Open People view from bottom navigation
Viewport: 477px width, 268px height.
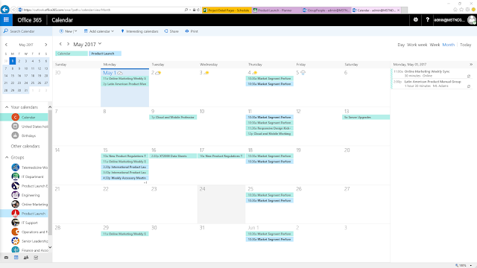pos(26,258)
